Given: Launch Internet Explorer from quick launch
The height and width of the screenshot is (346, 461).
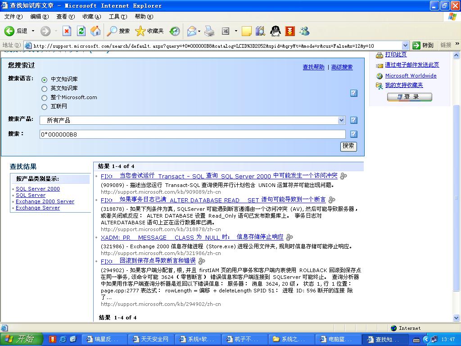Looking at the screenshot, I should point(63,339).
